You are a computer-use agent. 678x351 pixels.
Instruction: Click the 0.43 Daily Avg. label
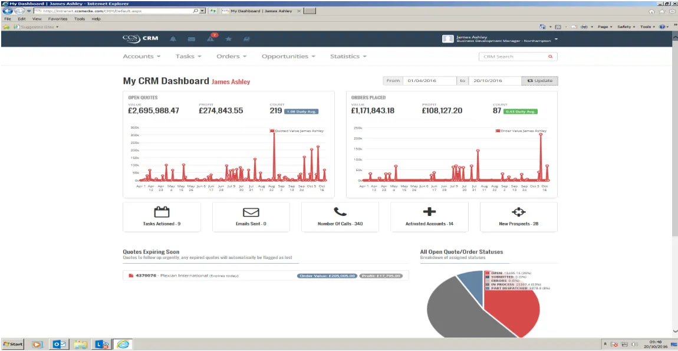pyautogui.click(x=521, y=111)
